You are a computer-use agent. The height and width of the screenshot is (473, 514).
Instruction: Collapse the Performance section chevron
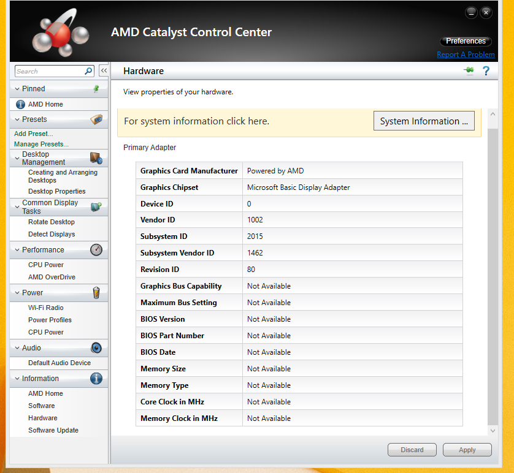pyautogui.click(x=17, y=250)
